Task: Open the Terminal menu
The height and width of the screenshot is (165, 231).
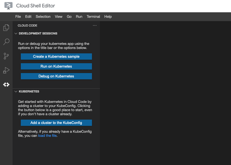Action: pyautogui.click(x=93, y=16)
